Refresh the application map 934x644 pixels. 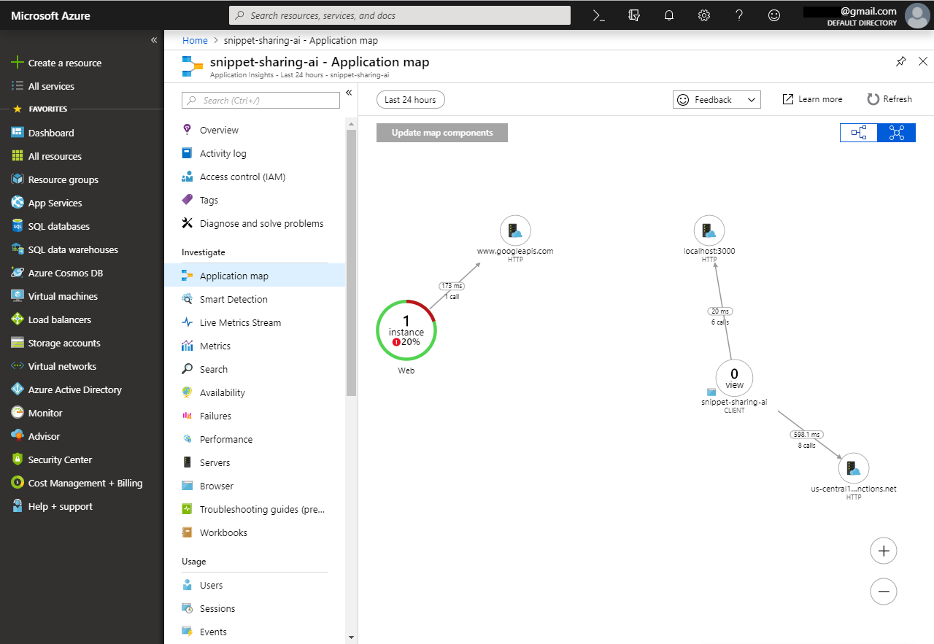[889, 99]
